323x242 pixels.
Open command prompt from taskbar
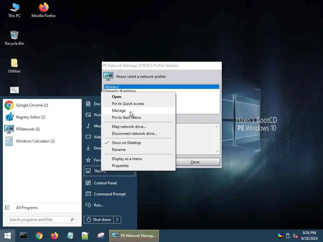(x=23, y=236)
